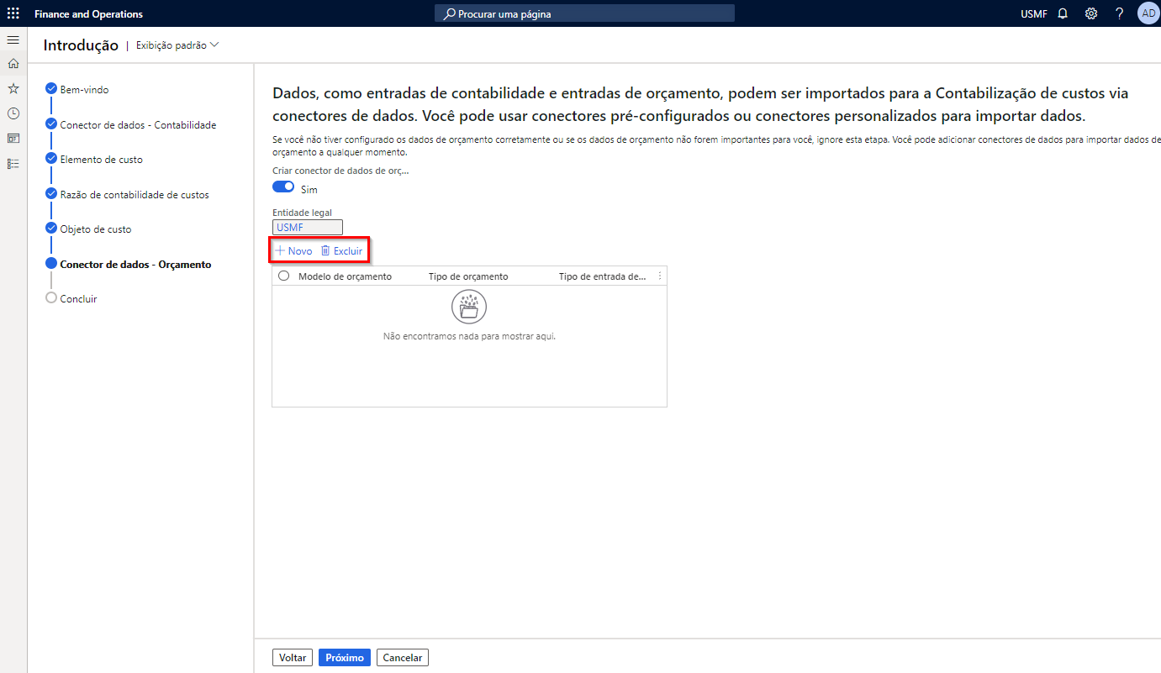
Task: Click the Voltar button
Action: coord(293,658)
